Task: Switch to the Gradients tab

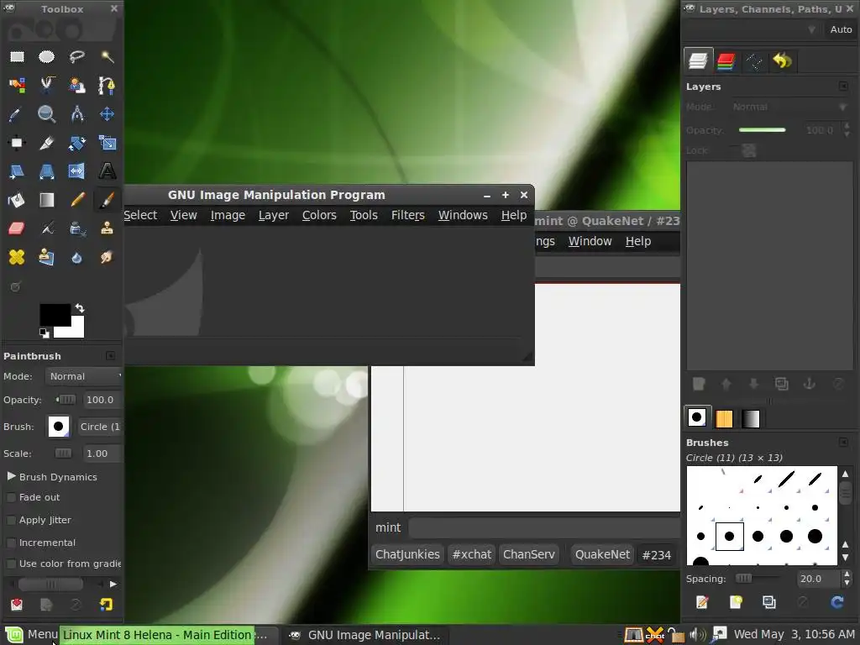Action: 750,418
